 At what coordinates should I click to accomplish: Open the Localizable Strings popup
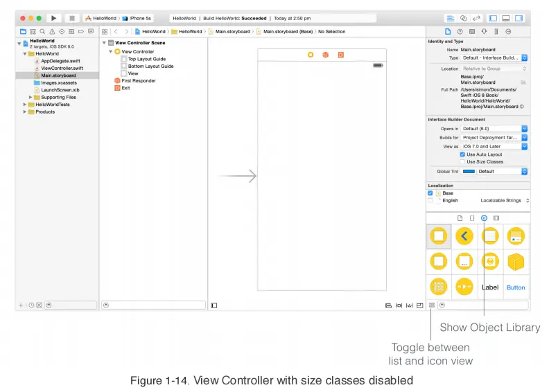click(x=505, y=201)
